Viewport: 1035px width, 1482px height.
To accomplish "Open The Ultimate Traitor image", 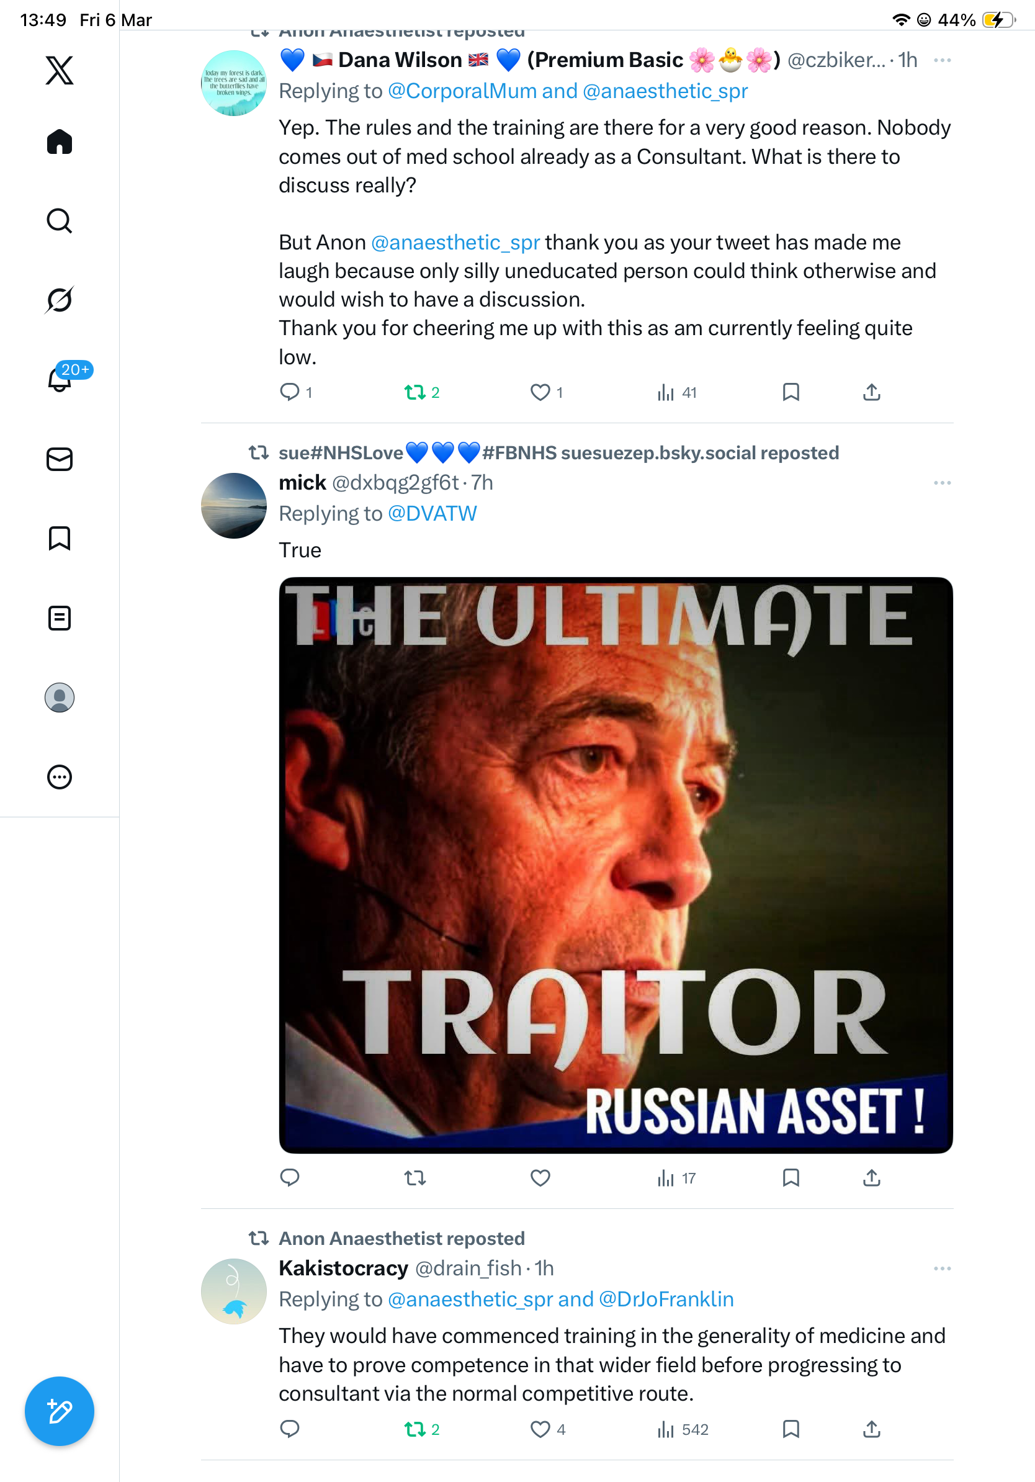I will (x=616, y=865).
